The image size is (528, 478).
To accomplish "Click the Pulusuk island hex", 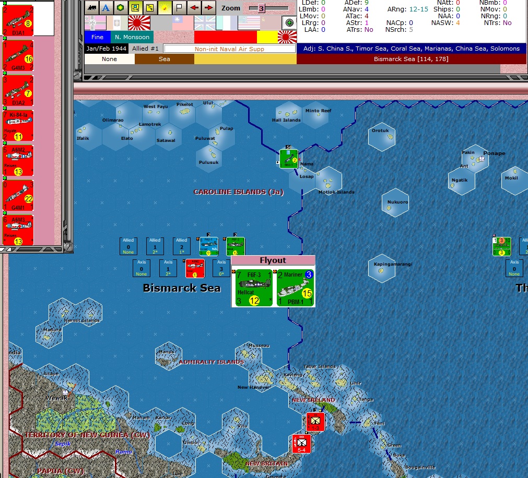I will [x=209, y=159].
